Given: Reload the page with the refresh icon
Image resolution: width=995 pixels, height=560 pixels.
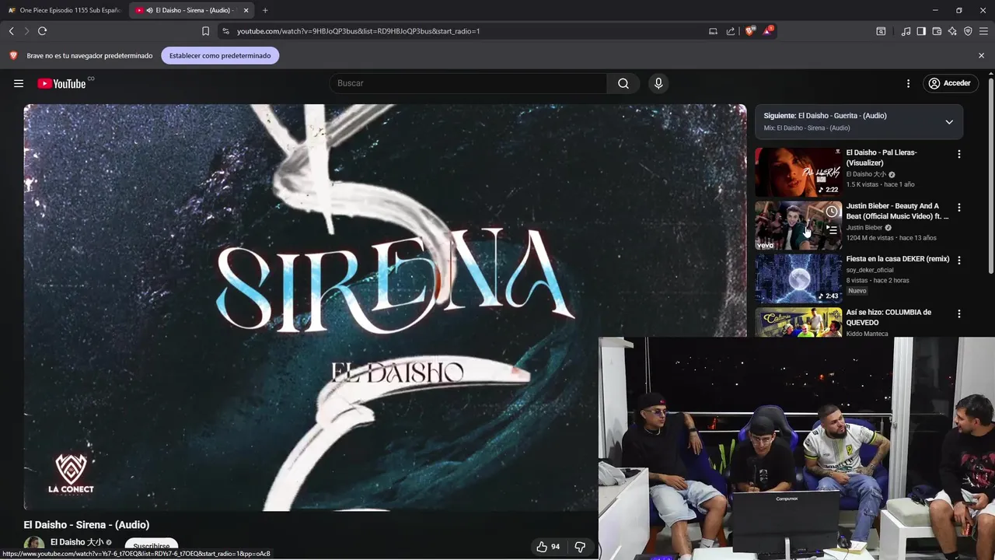Looking at the screenshot, I should coord(42,31).
